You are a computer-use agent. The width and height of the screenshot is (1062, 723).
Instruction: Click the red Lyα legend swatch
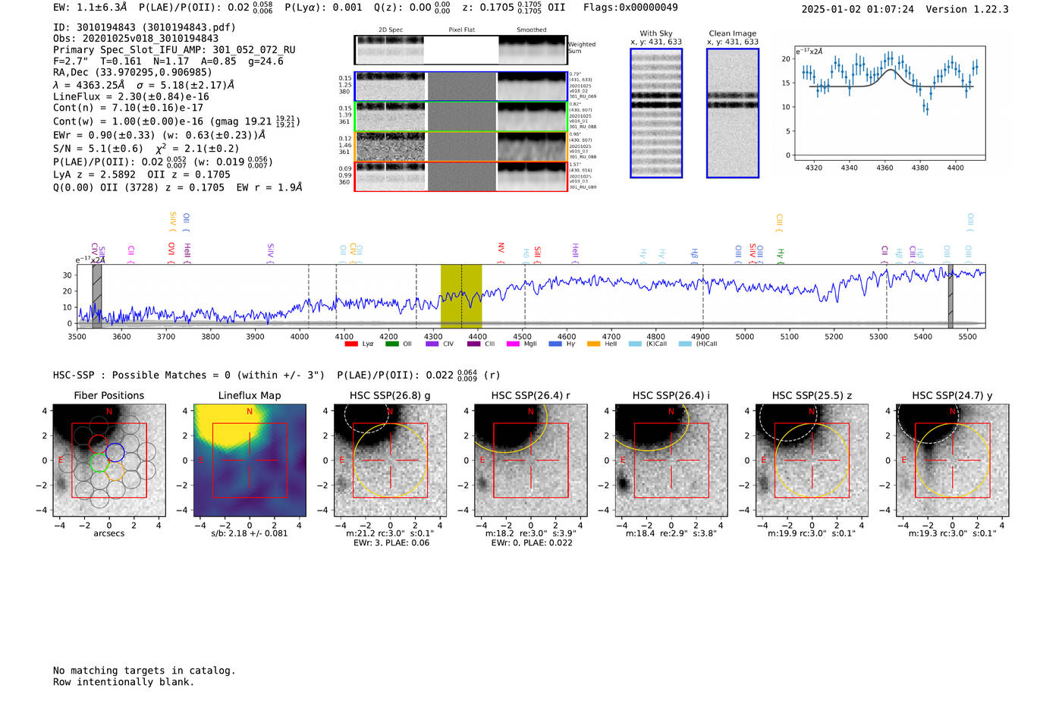tap(350, 344)
